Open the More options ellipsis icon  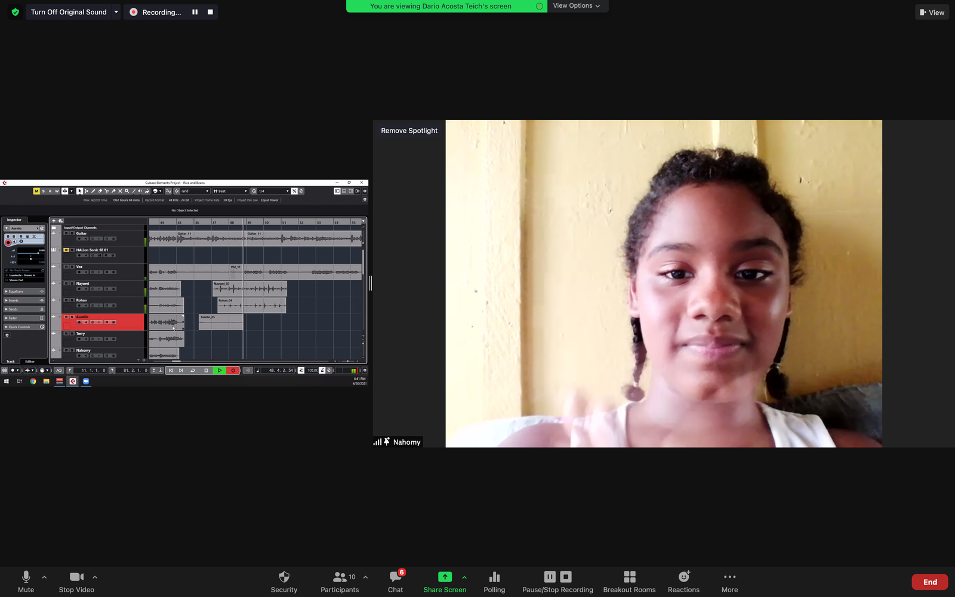click(729, 577)
